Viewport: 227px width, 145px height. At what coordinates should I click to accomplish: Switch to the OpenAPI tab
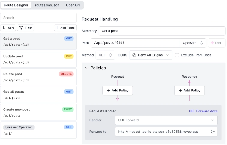(x=73, y=5)
